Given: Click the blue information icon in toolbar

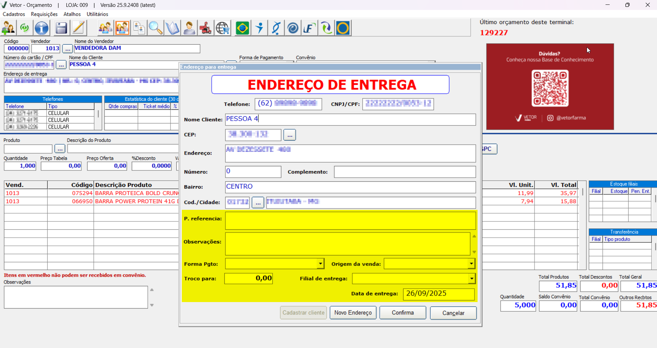Looking at the screenshot, I should click(42, 28).
